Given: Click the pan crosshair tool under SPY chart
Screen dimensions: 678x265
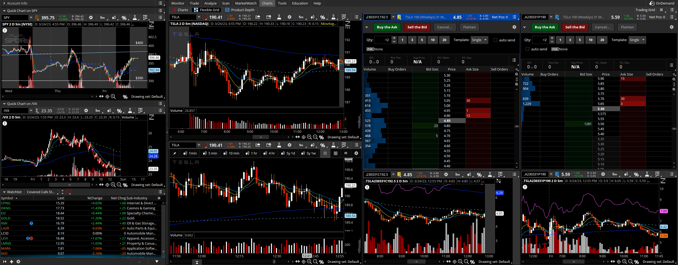Looking at the screenshot, I should [107, 97].
